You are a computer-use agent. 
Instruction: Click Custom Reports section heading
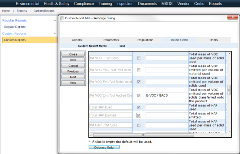coord(14,34)
